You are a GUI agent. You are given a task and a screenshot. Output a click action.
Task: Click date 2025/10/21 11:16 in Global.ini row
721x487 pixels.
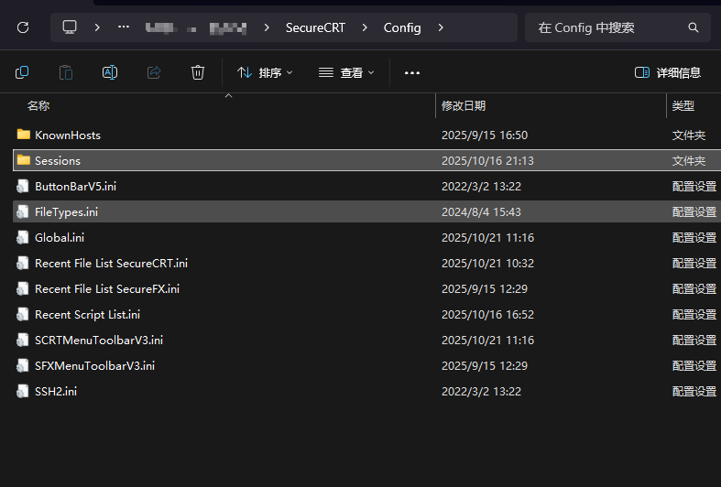pos(487,237)
